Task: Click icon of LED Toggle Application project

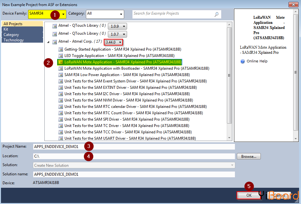Action: 61,56
